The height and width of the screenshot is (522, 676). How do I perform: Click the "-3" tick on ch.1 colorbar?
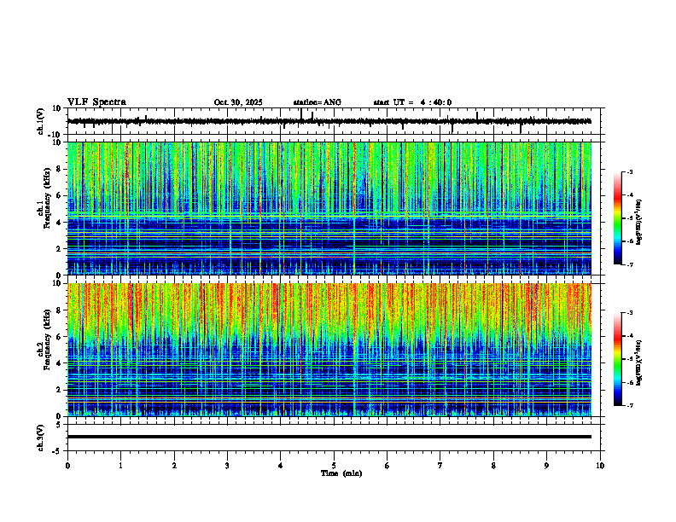(630, 171)
